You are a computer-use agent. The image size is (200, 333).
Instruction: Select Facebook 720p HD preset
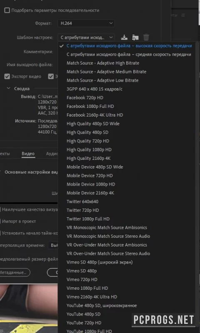coord(85,98)
